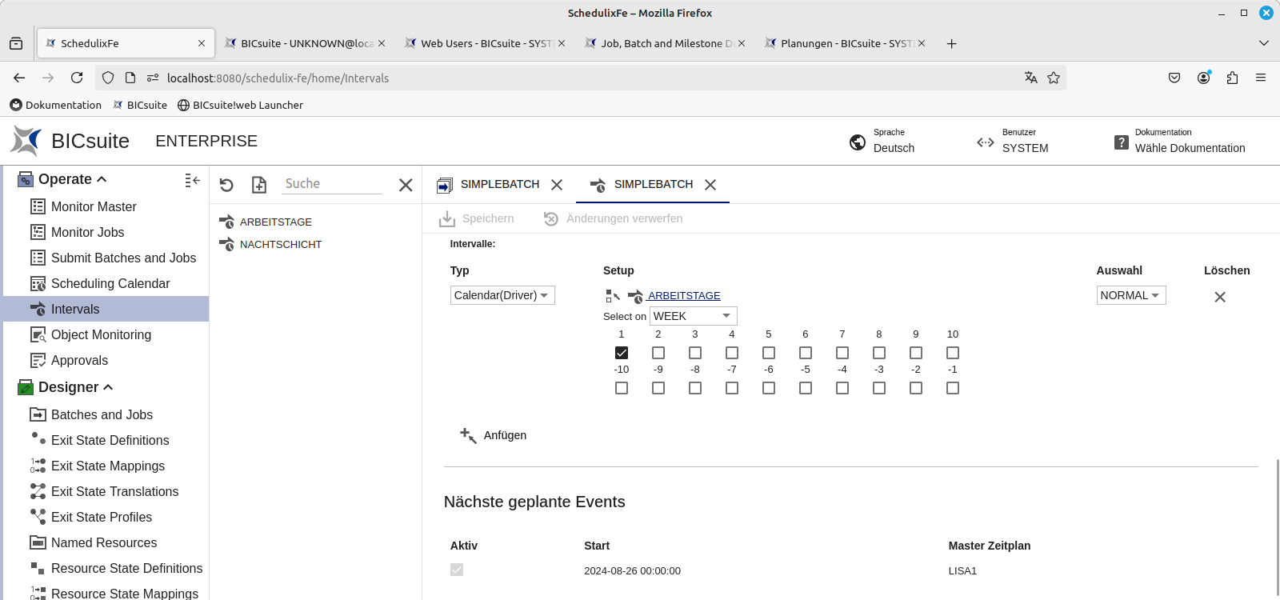This screenshot has width=1280, height=600.
Task: Uncheck the checkbox under number 1
Action: coord(622,353)
